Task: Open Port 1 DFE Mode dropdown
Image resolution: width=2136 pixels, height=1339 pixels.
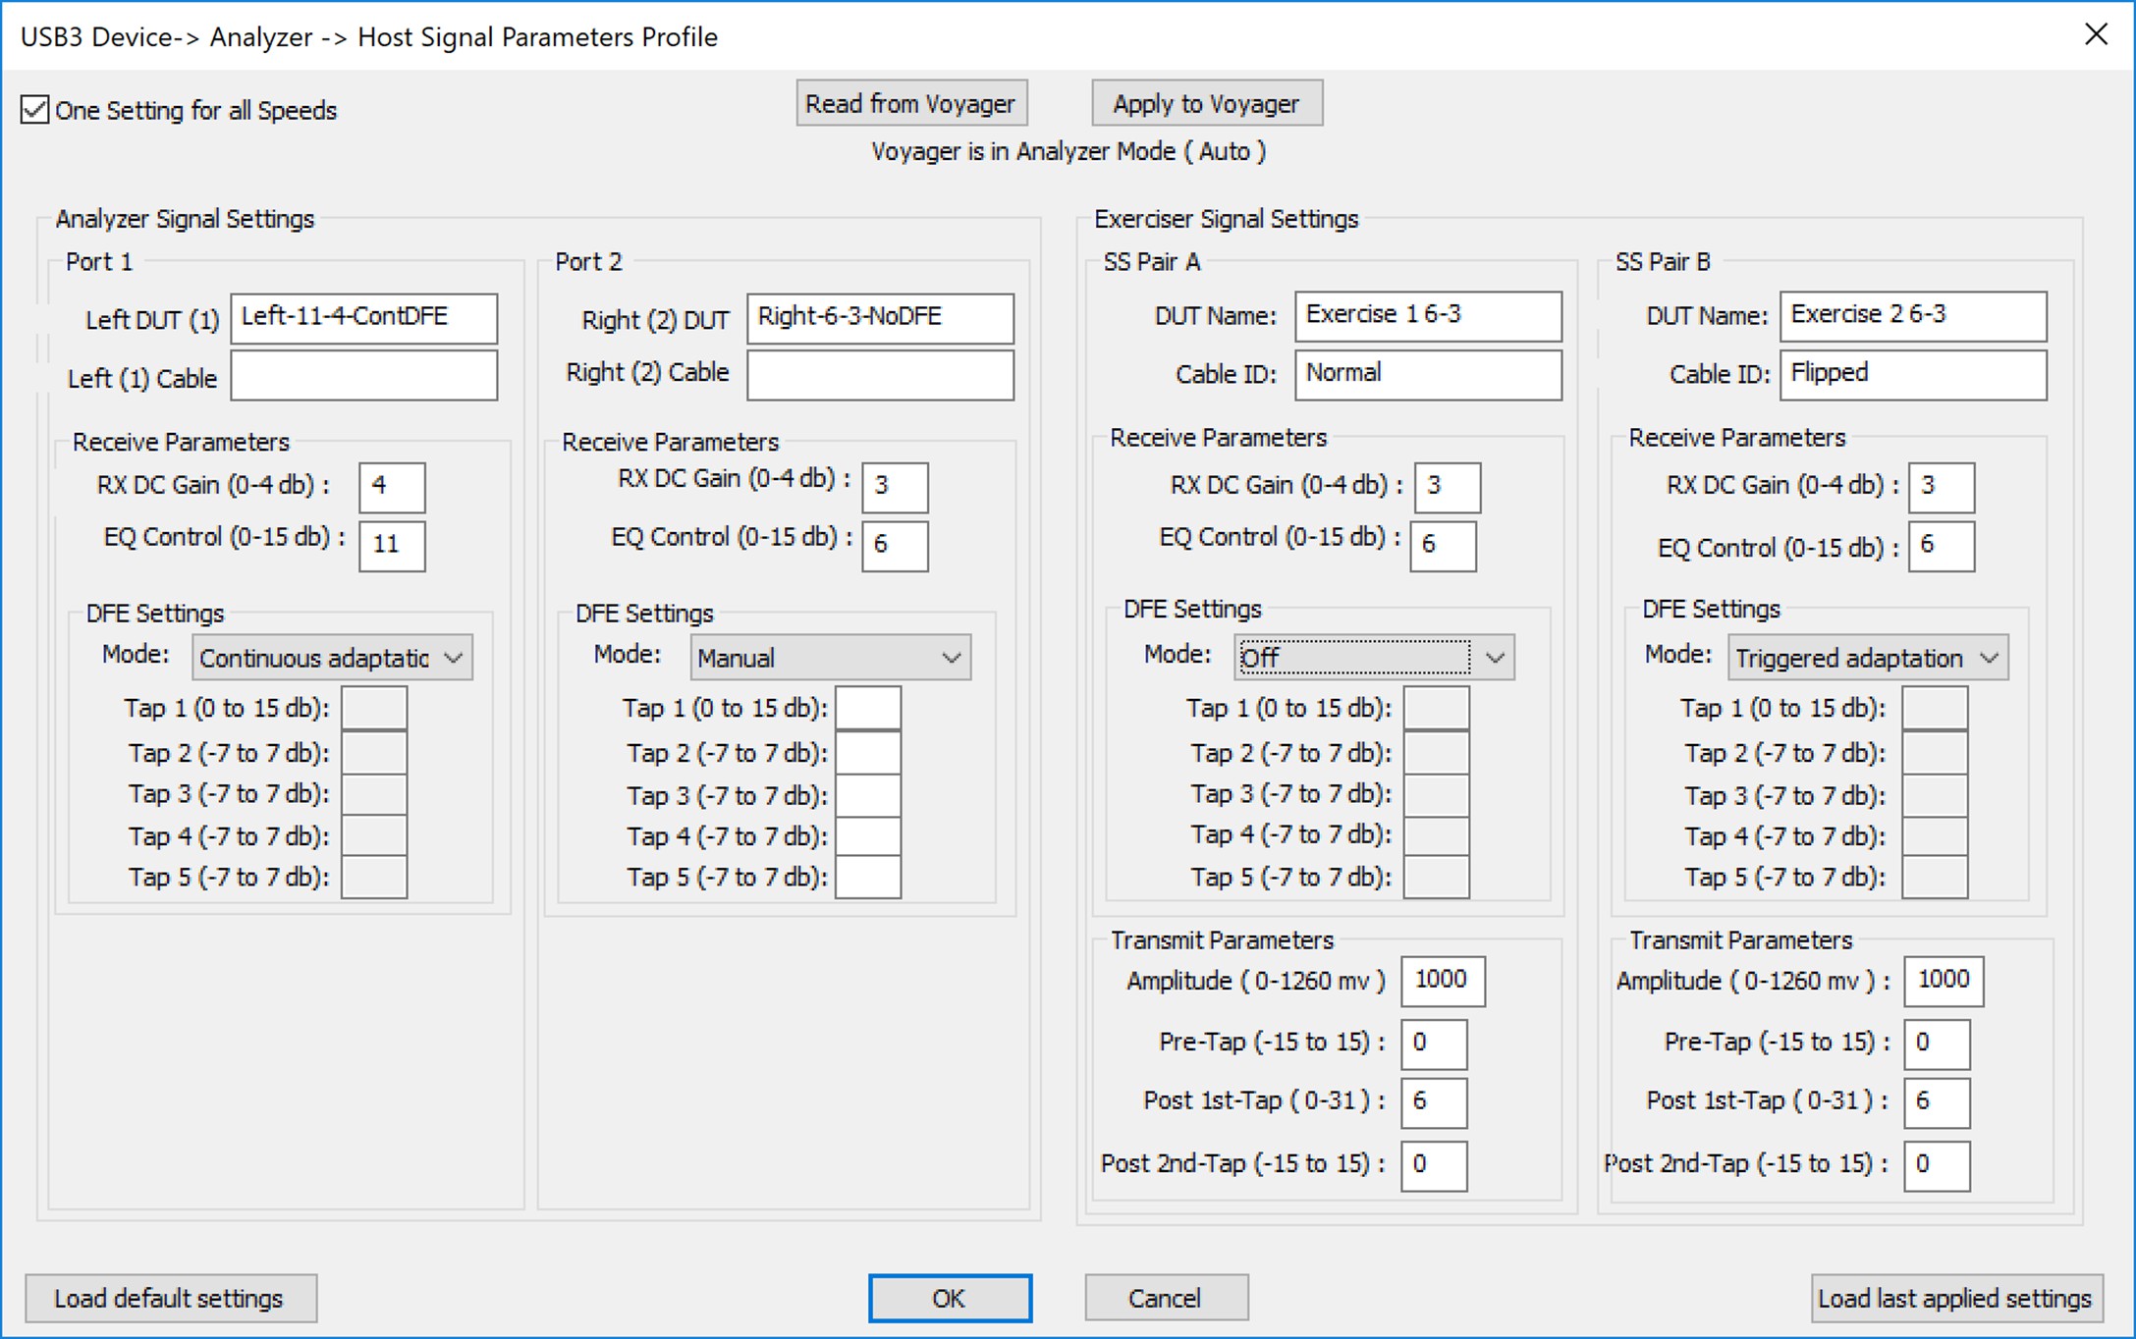Action: (332, 658)
